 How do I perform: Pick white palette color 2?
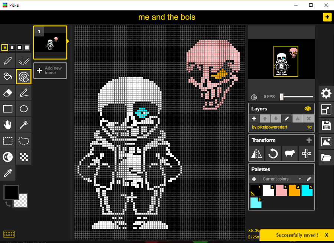[269, 190]
